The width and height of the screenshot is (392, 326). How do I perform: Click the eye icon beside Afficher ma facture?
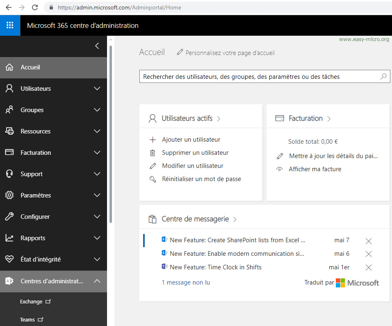pos(280,169)
